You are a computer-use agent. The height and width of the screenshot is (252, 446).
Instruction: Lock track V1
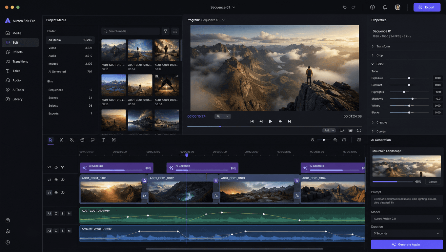(56, 193)
